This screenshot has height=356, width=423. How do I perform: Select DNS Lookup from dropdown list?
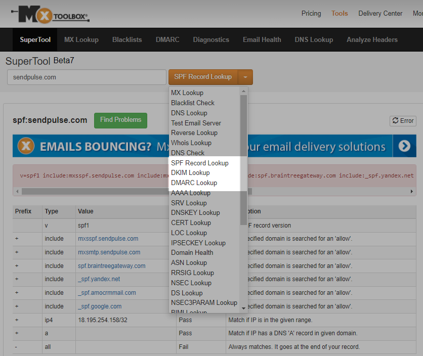[189, 113]
